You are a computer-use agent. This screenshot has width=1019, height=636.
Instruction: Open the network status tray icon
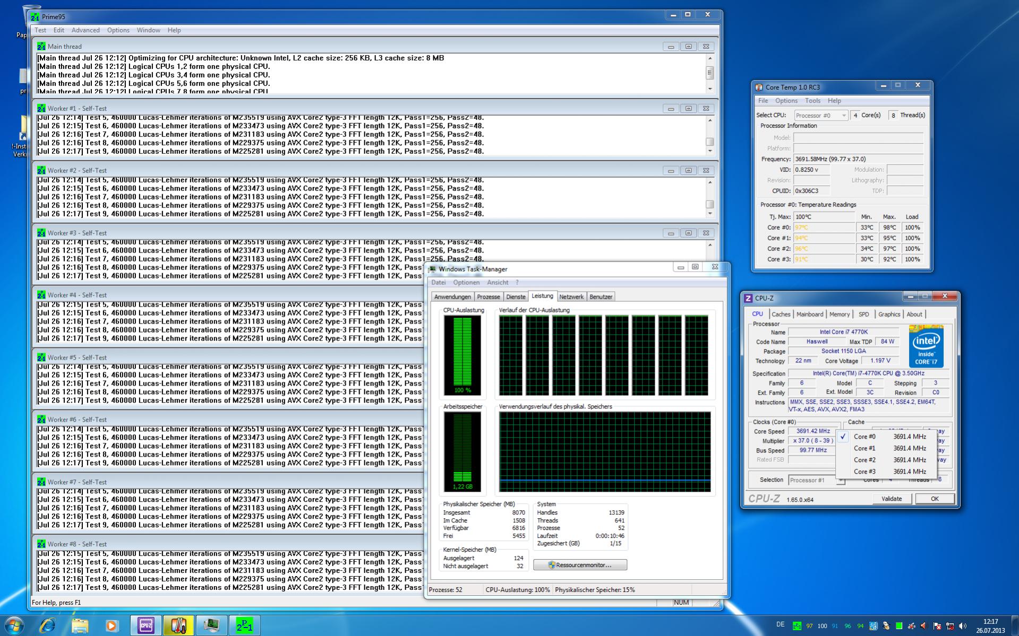950,626
